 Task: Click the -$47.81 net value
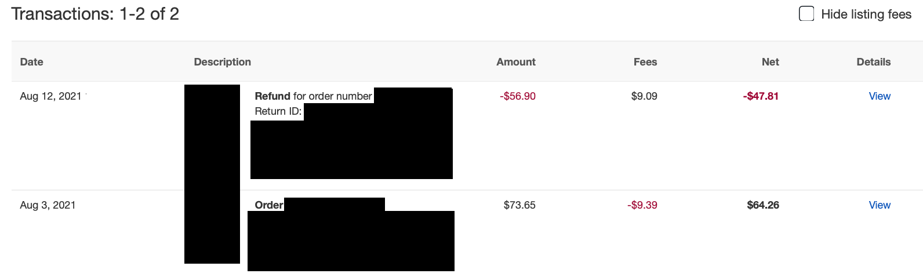coord(761,96)
